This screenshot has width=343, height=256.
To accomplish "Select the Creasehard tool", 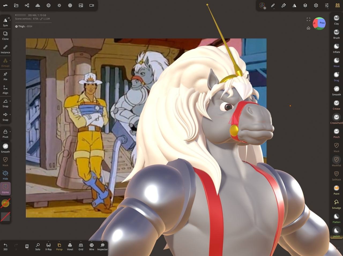I will [x=336, y=119].
